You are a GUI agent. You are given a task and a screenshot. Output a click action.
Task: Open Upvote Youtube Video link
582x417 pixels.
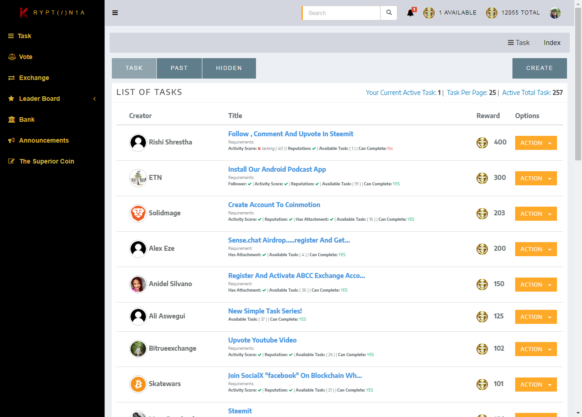[262, 340]
